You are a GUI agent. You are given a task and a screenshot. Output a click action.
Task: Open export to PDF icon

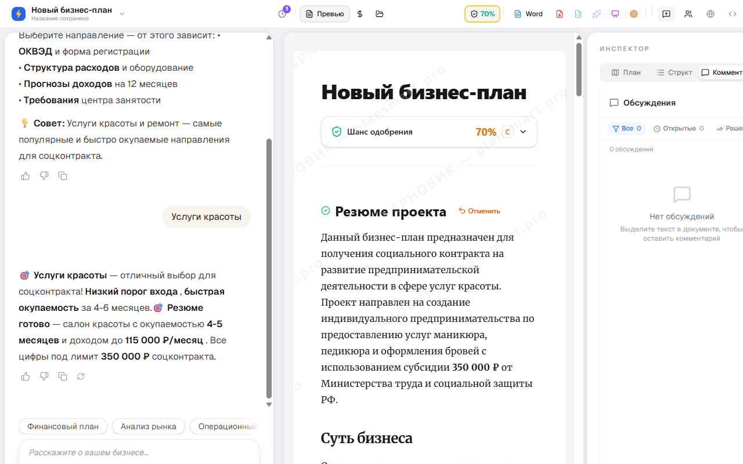tap(559, 13)
